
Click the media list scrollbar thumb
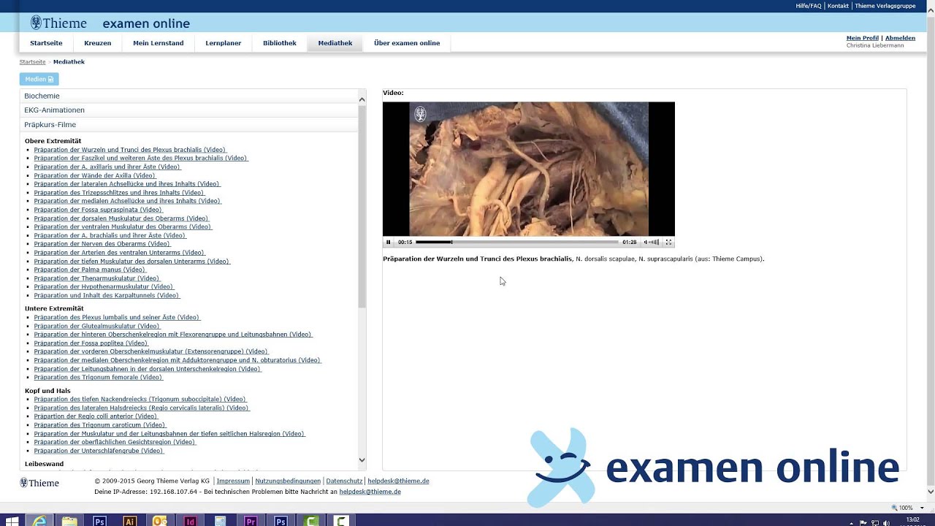pyautogui.click(x=362, y=206)
